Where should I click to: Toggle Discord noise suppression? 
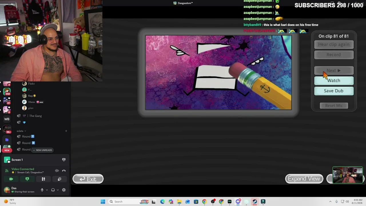[57, 171]
